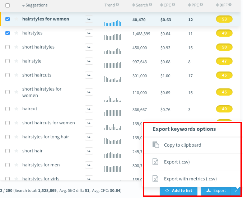This screenshot has height=198, width=243.
Task: Uncheck the 'hairstyles for women' checkbox
Action: pos(8,19)
